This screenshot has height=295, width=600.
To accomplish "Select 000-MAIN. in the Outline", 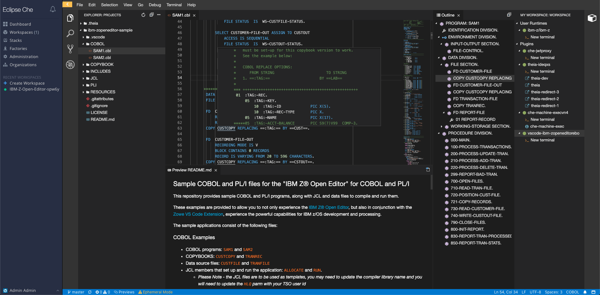I will (x=460, y=140).
